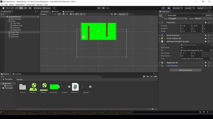Open the cloud services icon
The image size is (213, 119).
(169, 8)
